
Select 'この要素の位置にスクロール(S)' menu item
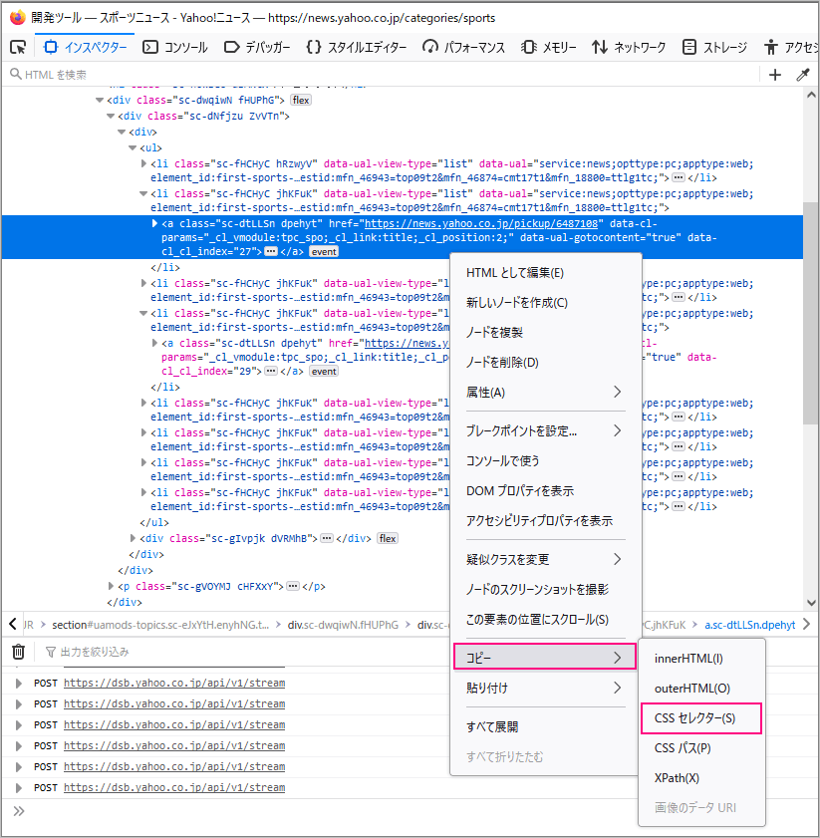(546, 620)
